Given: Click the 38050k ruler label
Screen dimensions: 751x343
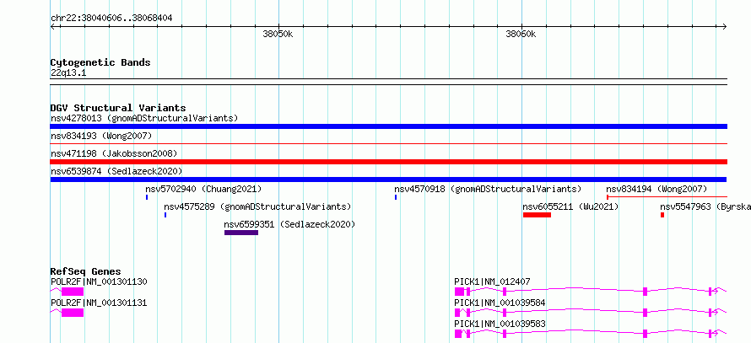Looking at the screenshot, I should pyautogui.click(x=278, y=34).
